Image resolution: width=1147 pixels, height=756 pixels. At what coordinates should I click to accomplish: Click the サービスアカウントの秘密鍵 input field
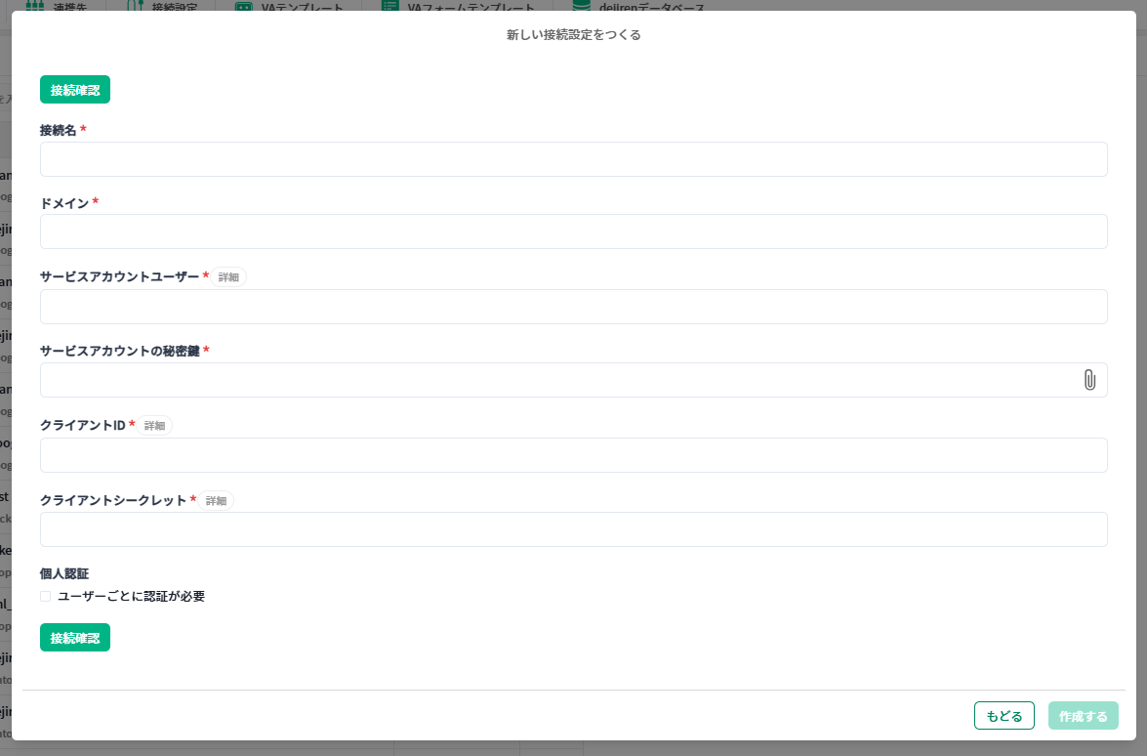(556, 380)
